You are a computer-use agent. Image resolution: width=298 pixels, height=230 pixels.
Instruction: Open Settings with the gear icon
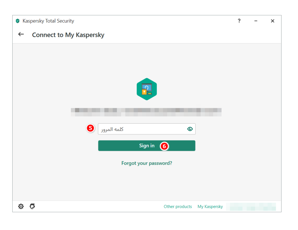[21, 206]
